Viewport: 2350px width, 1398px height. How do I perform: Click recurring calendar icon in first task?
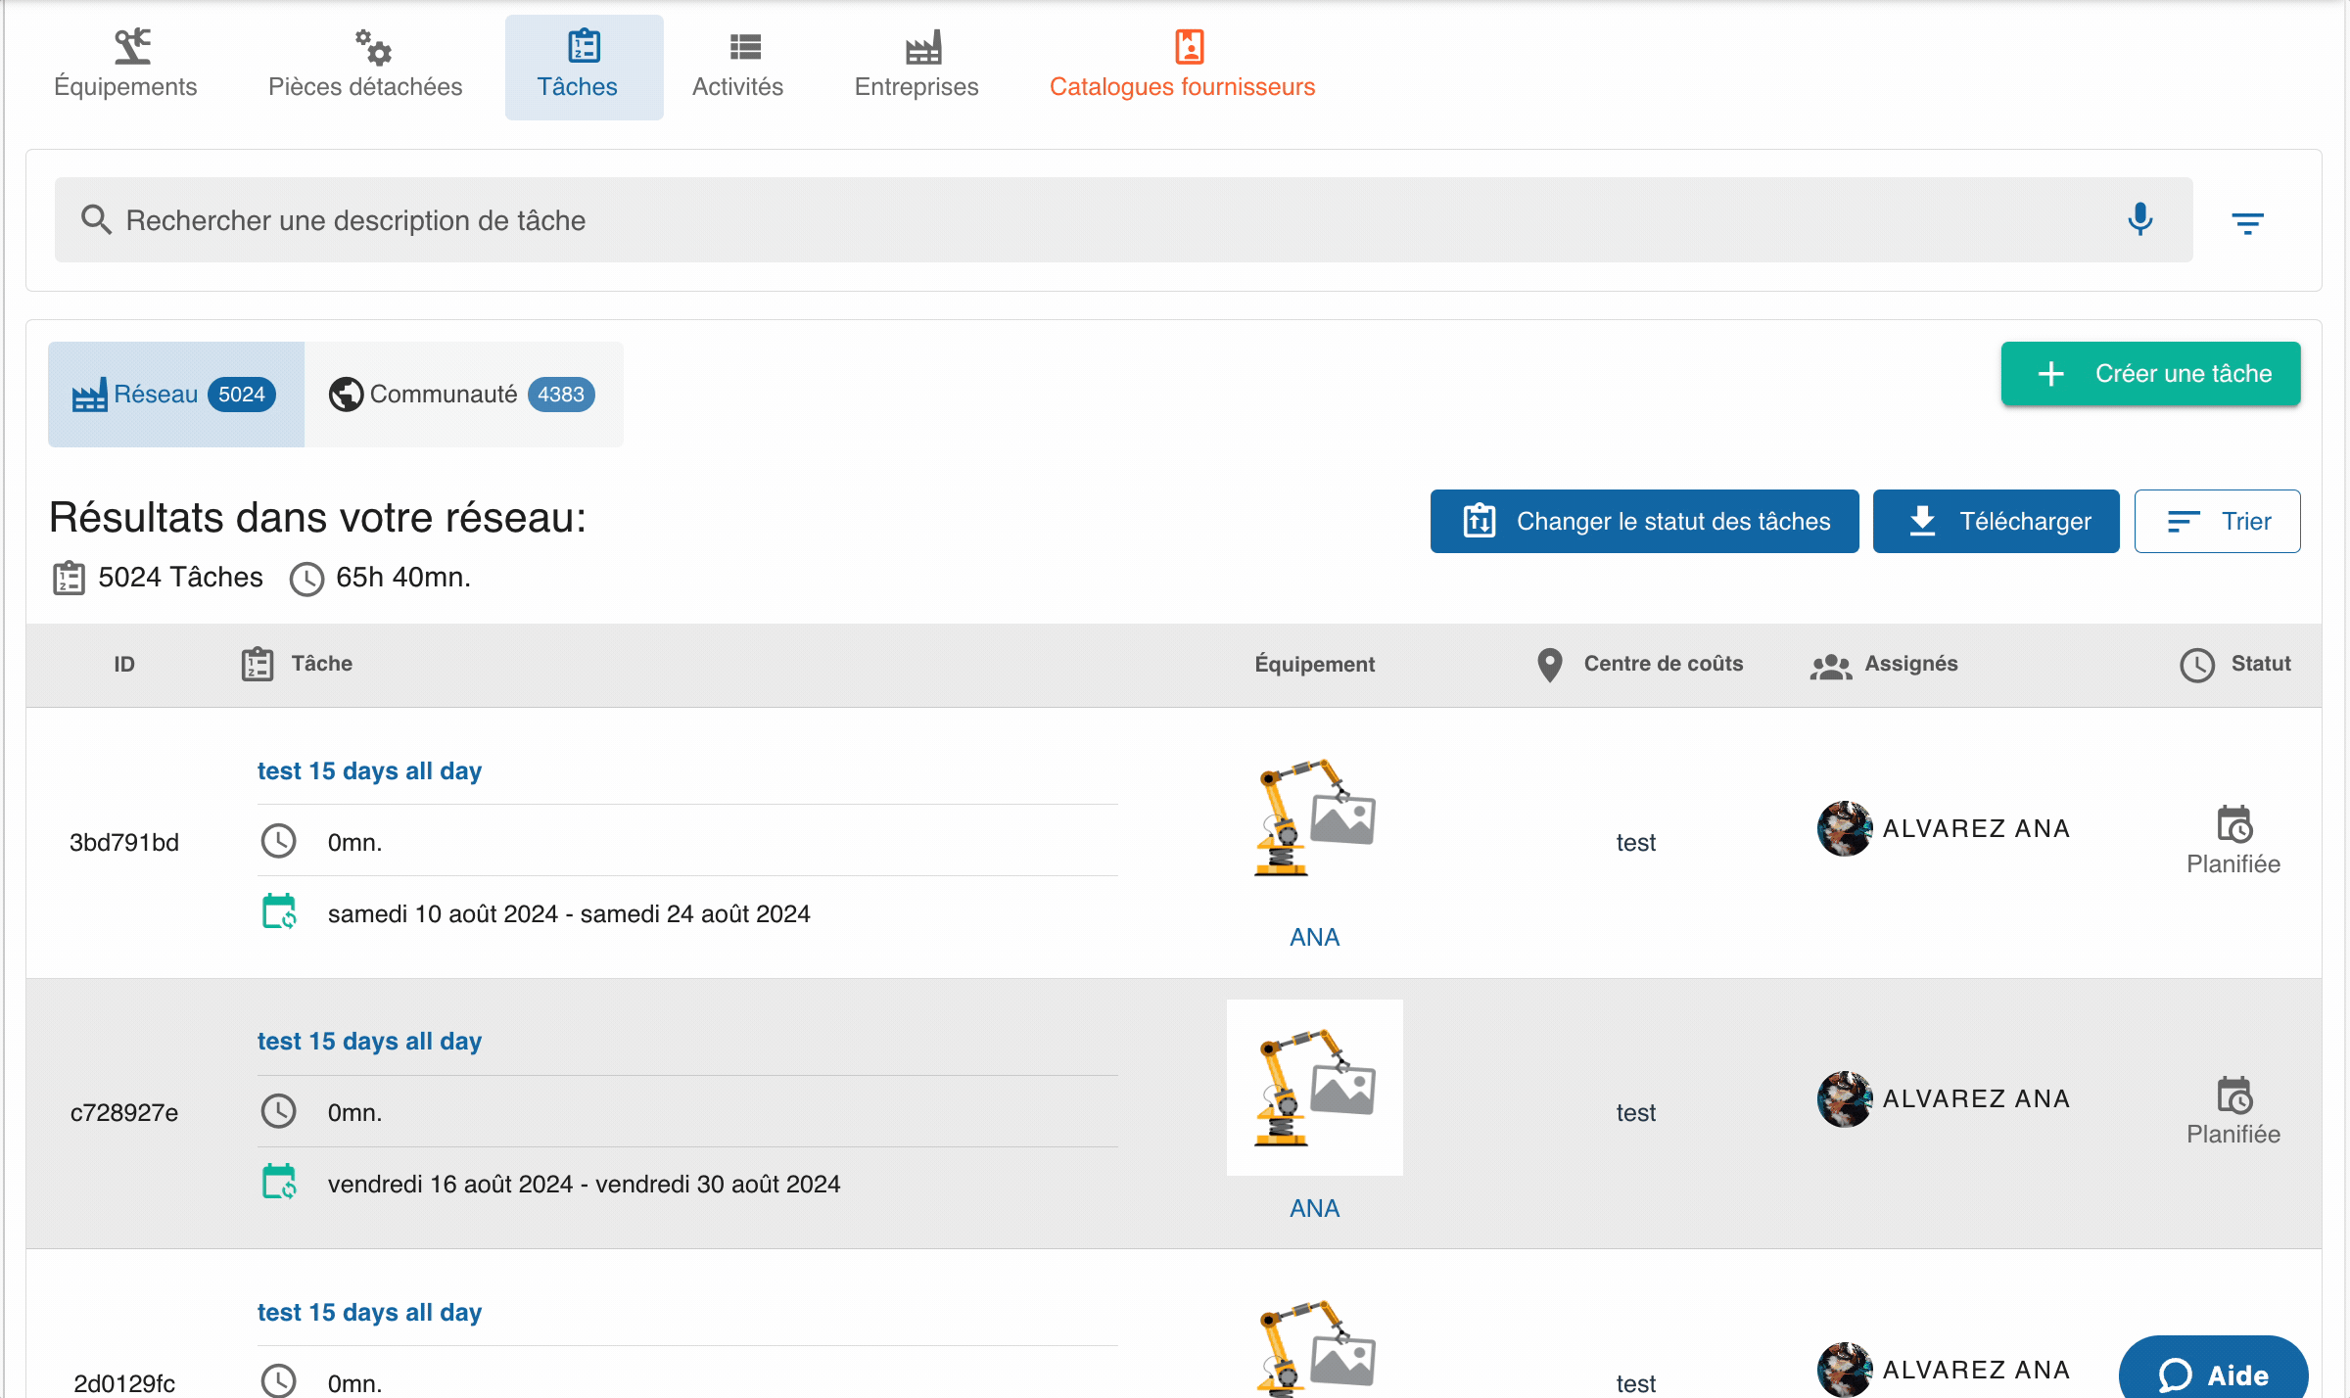click(x=279, y=912)
